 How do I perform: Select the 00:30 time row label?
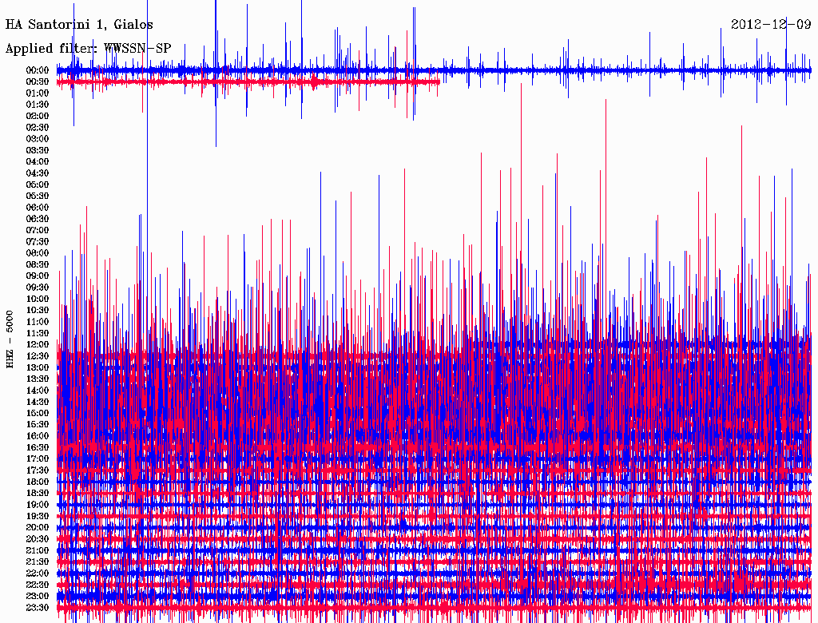coord(38,81)
